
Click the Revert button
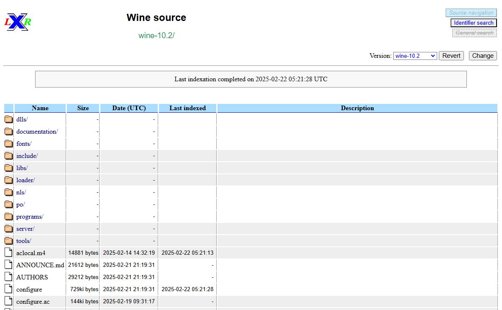pyautogui.click(x=451, y=56)
